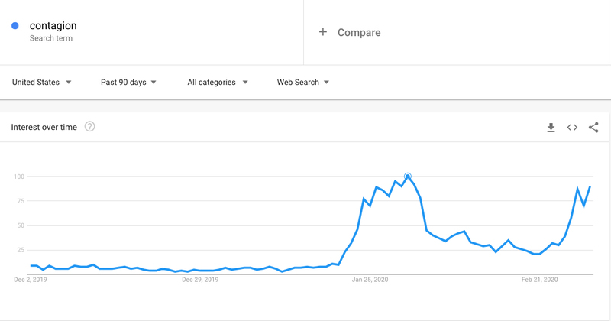Open the United States region dropdown
611x321 pixels.
point(42,83)
